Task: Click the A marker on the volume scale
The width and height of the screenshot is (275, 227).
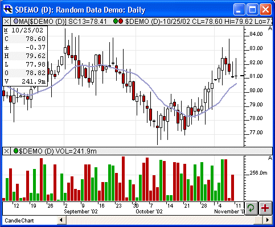Action: coord(270,158)
